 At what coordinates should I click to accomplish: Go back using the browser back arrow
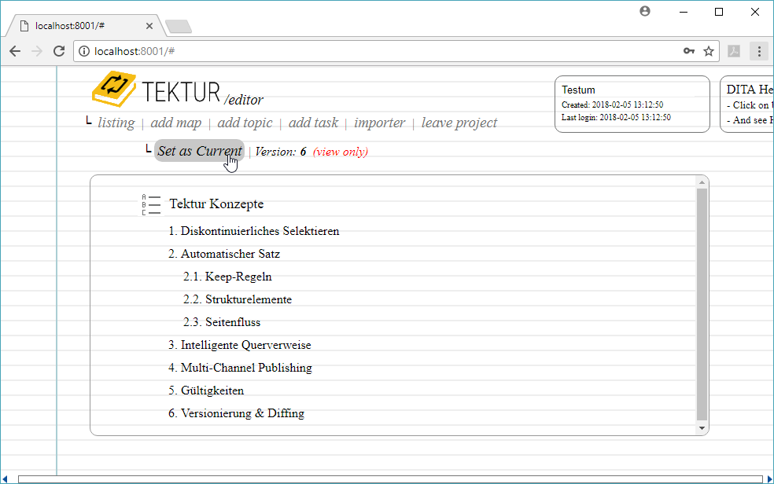[15, 51]
